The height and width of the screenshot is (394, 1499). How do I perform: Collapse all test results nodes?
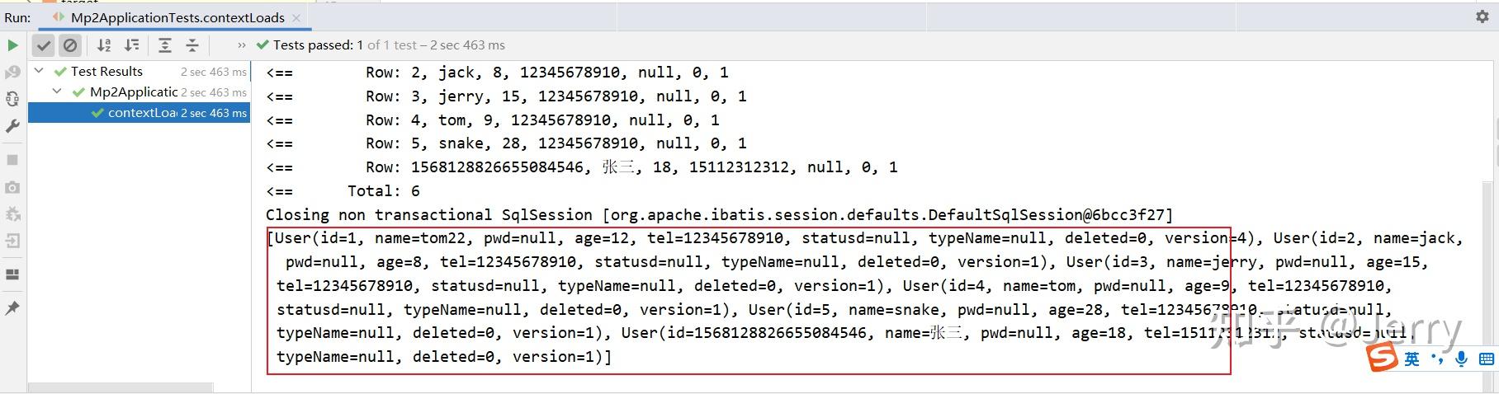192,45
